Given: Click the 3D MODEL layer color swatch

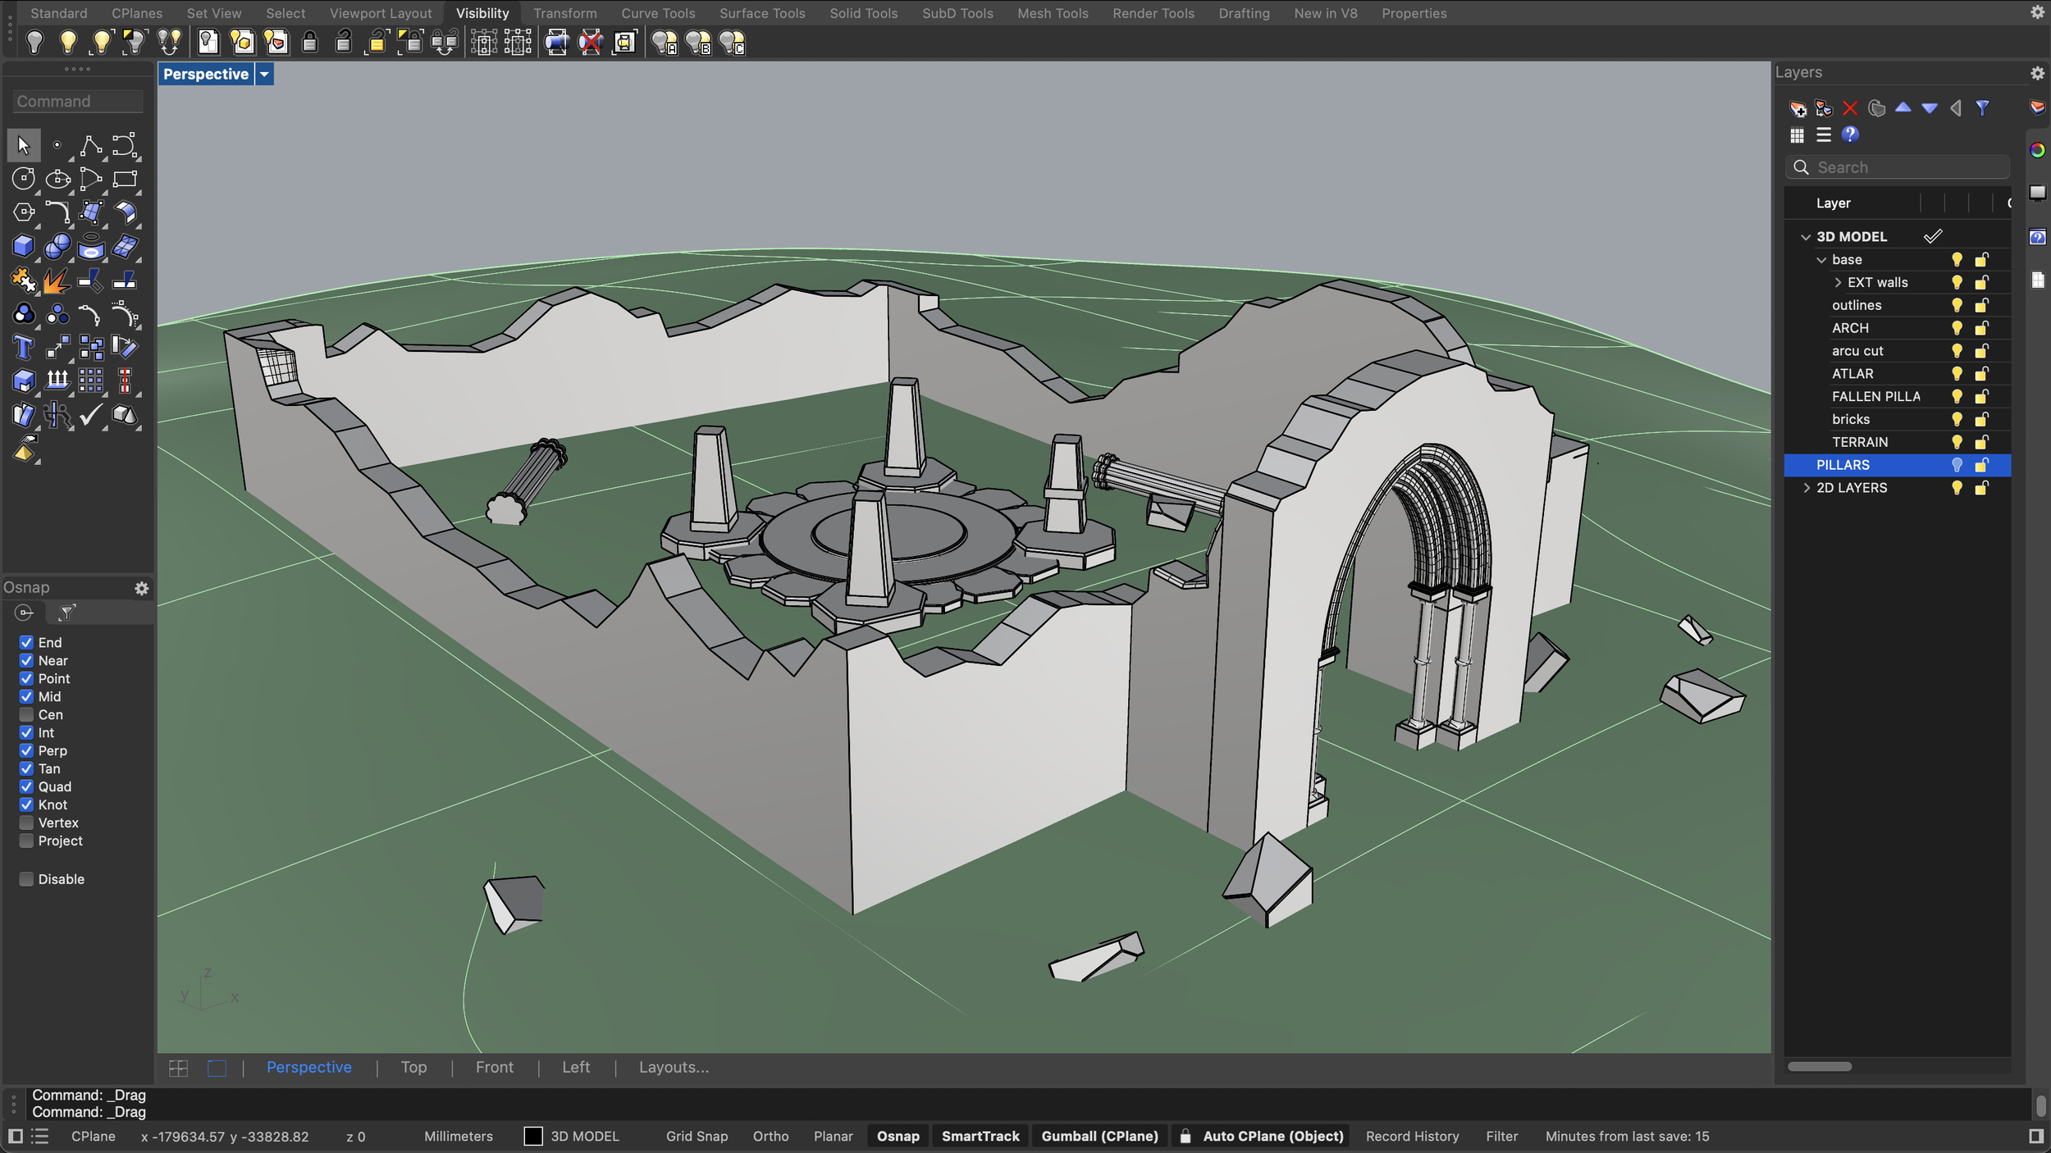Looking at the screenshot, I should point(533,1136).
